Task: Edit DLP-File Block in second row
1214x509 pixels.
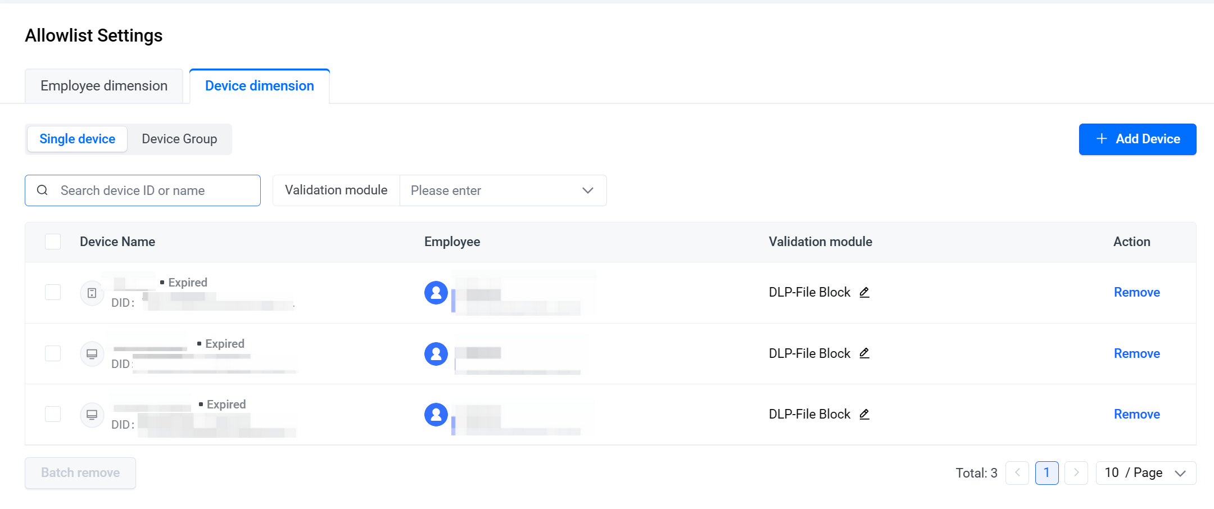Action: [x=864, y=353]
